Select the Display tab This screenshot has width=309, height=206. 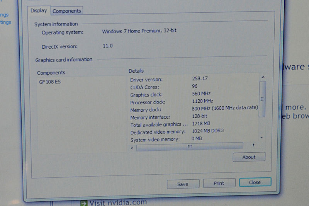[x=39, y=10]
